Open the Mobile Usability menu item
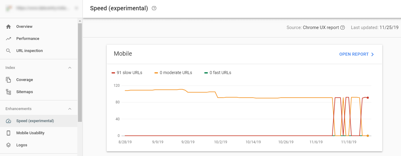401x156 pixels. [x=30, y=133]
